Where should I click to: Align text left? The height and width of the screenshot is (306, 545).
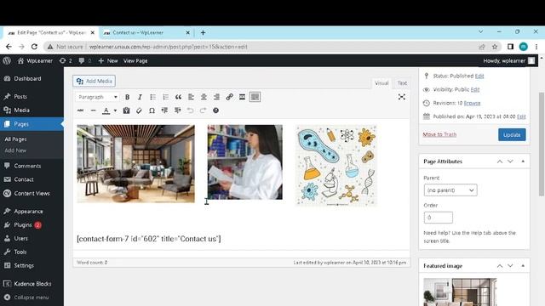(x=191, y=97)
